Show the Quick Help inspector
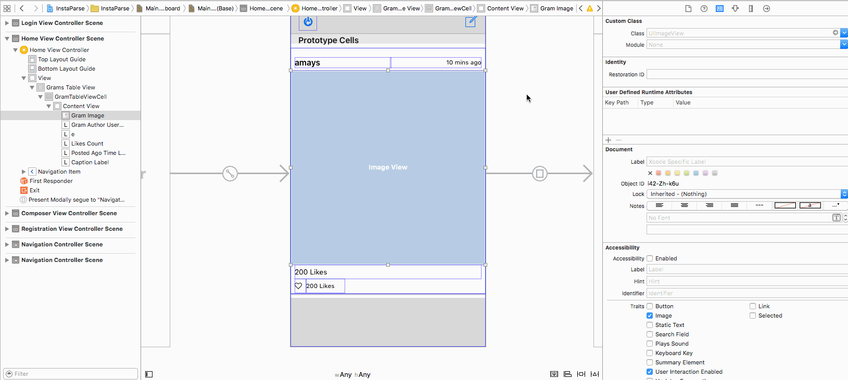848x380 pixels. pyautogui.click(x=704, y=8)
